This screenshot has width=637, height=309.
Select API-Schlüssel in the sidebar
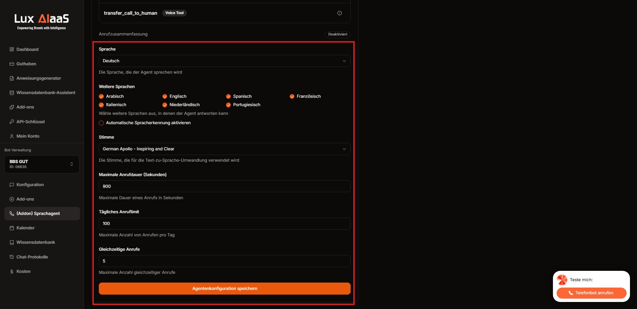(x=42, y=122)
